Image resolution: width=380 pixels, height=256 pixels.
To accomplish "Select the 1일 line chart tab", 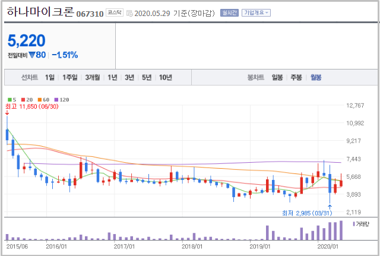I will [x=50, y=77].
